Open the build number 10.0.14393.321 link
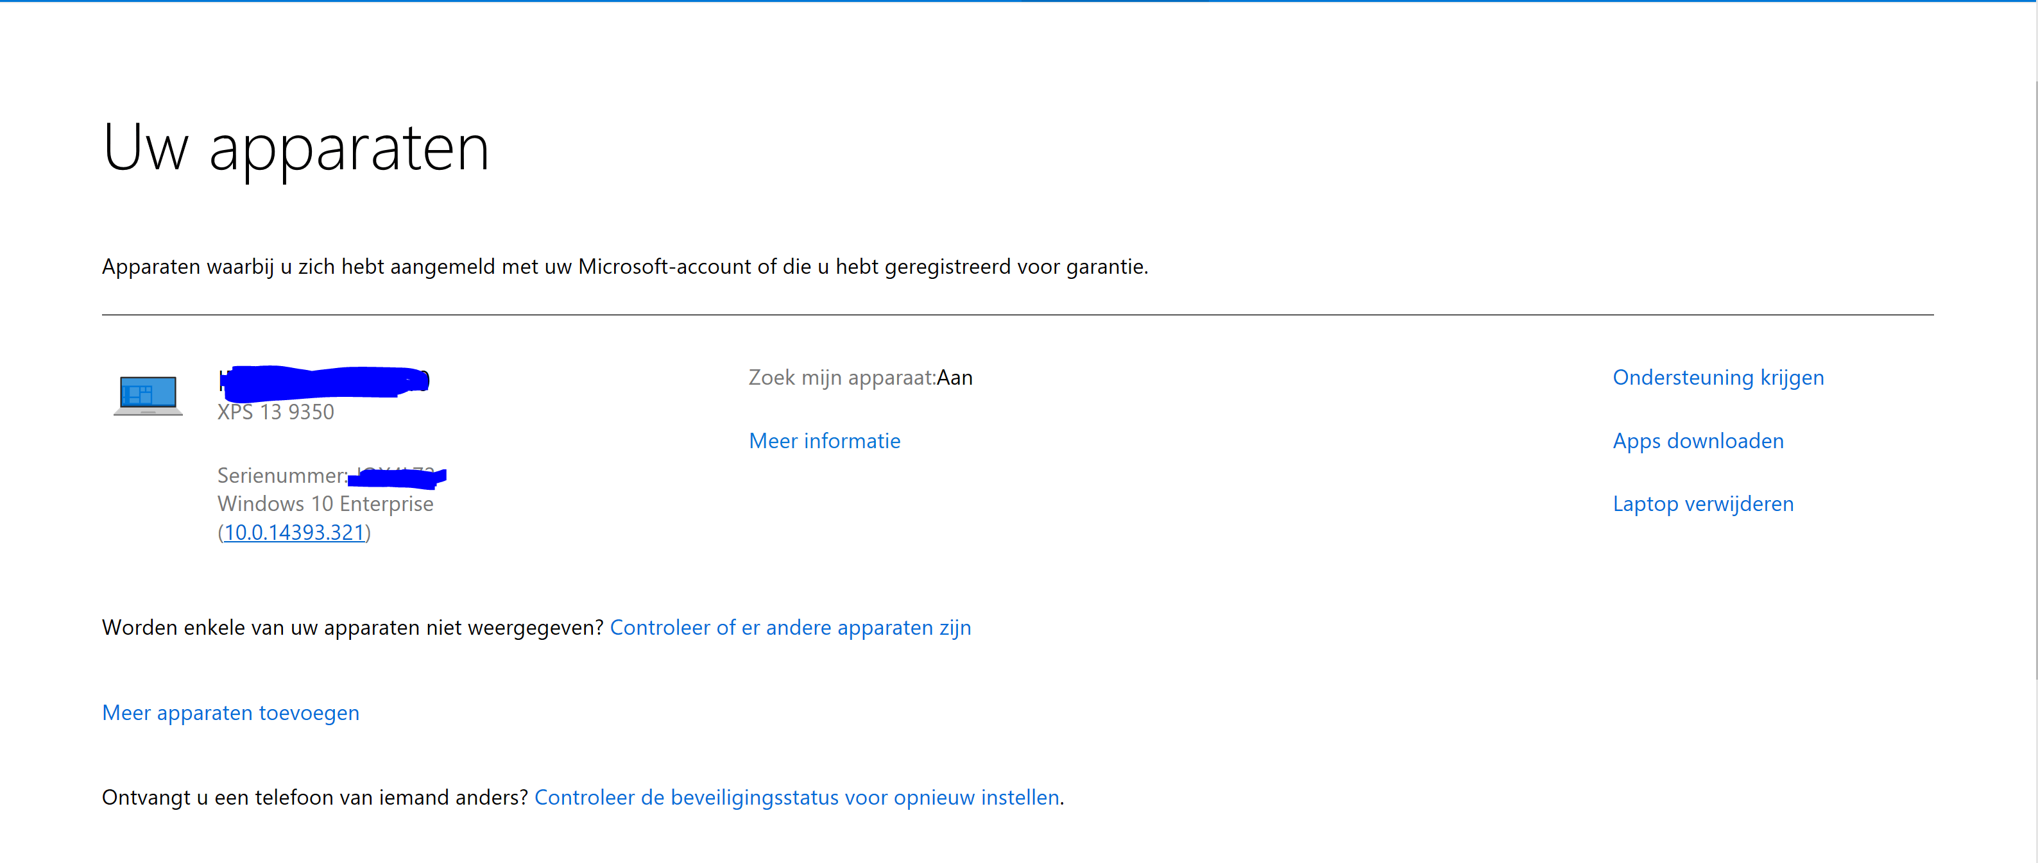This screenshot has width=2038, height=863. (295, 533)
